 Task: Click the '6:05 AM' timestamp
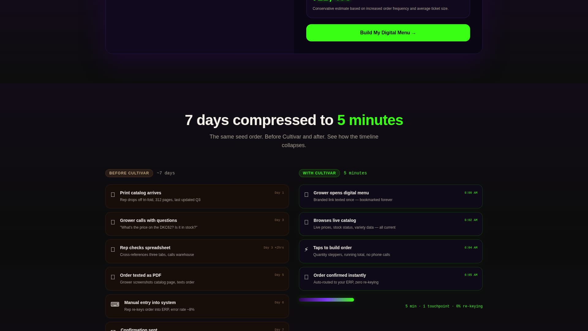click(x=471, y=275)
